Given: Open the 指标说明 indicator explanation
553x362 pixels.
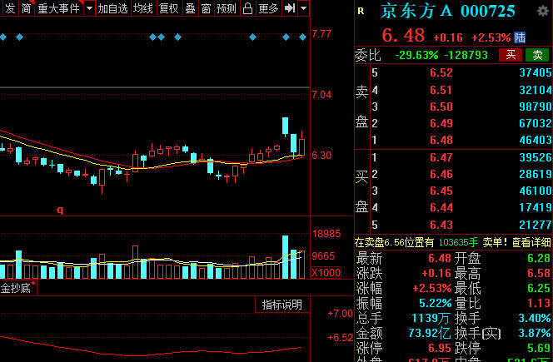Looking at the screenshot, I should (x=282, y=305).
